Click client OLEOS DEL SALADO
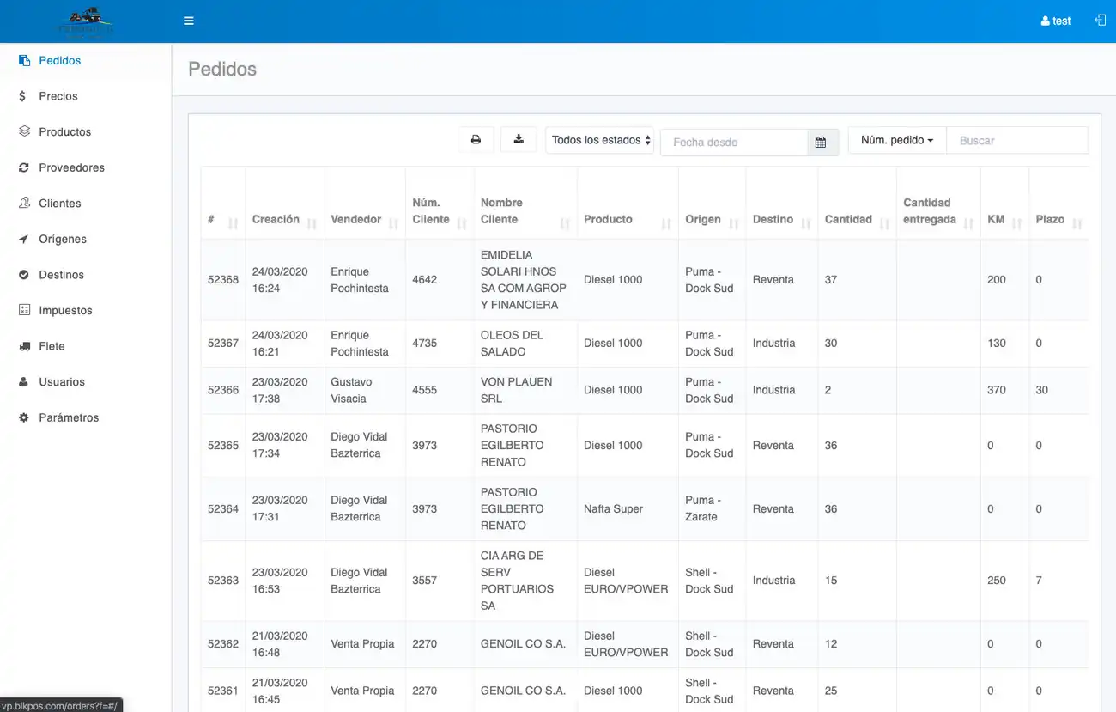 point(513,344)
